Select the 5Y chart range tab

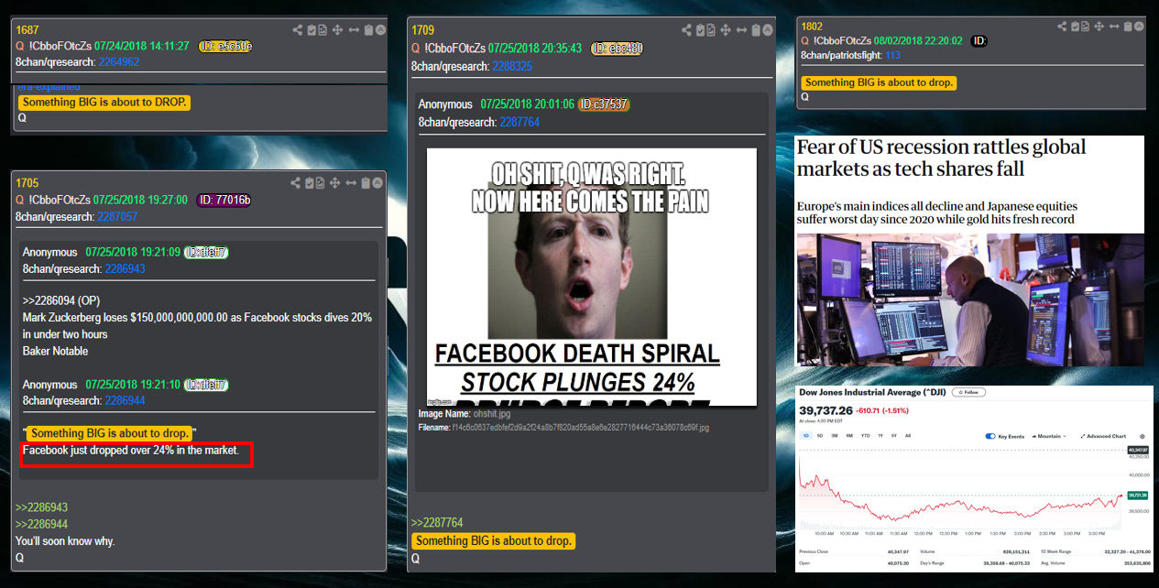[894, 436]
